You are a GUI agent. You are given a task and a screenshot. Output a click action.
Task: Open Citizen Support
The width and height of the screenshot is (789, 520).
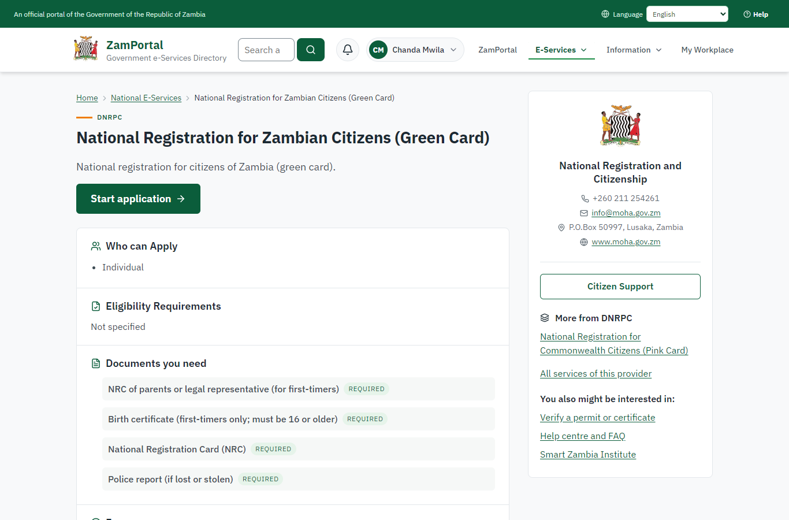(620, 287)
